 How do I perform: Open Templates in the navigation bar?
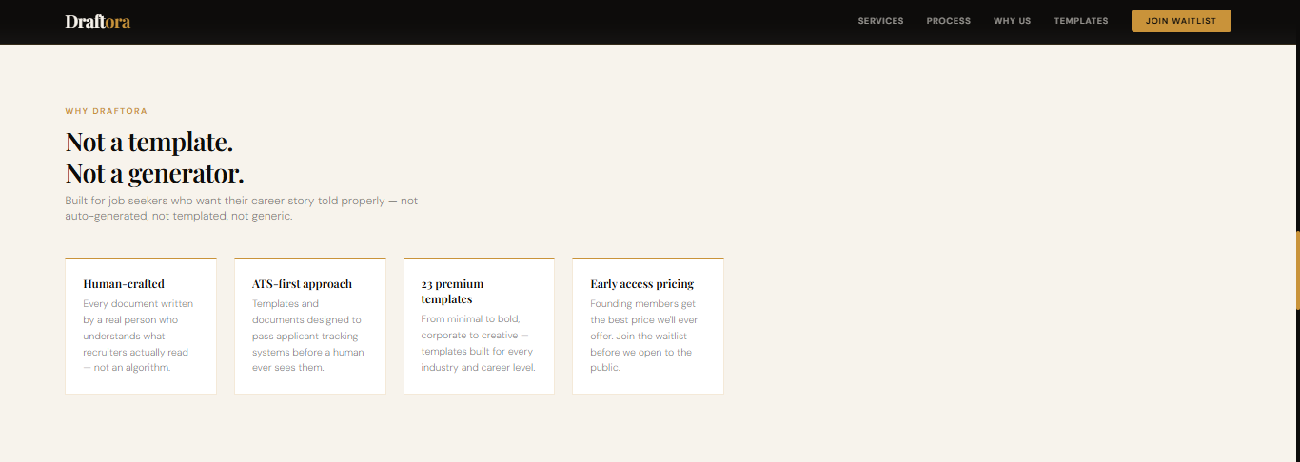(x=1080, y=21)
